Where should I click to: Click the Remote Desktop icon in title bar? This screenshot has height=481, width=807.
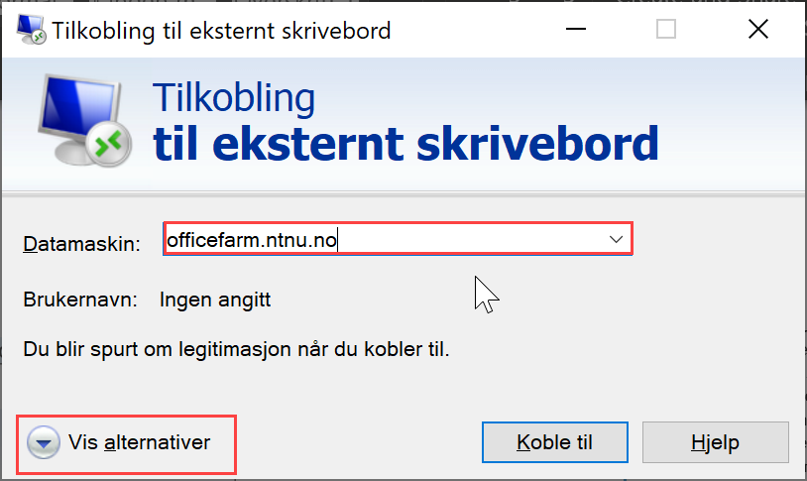point(32,30)
